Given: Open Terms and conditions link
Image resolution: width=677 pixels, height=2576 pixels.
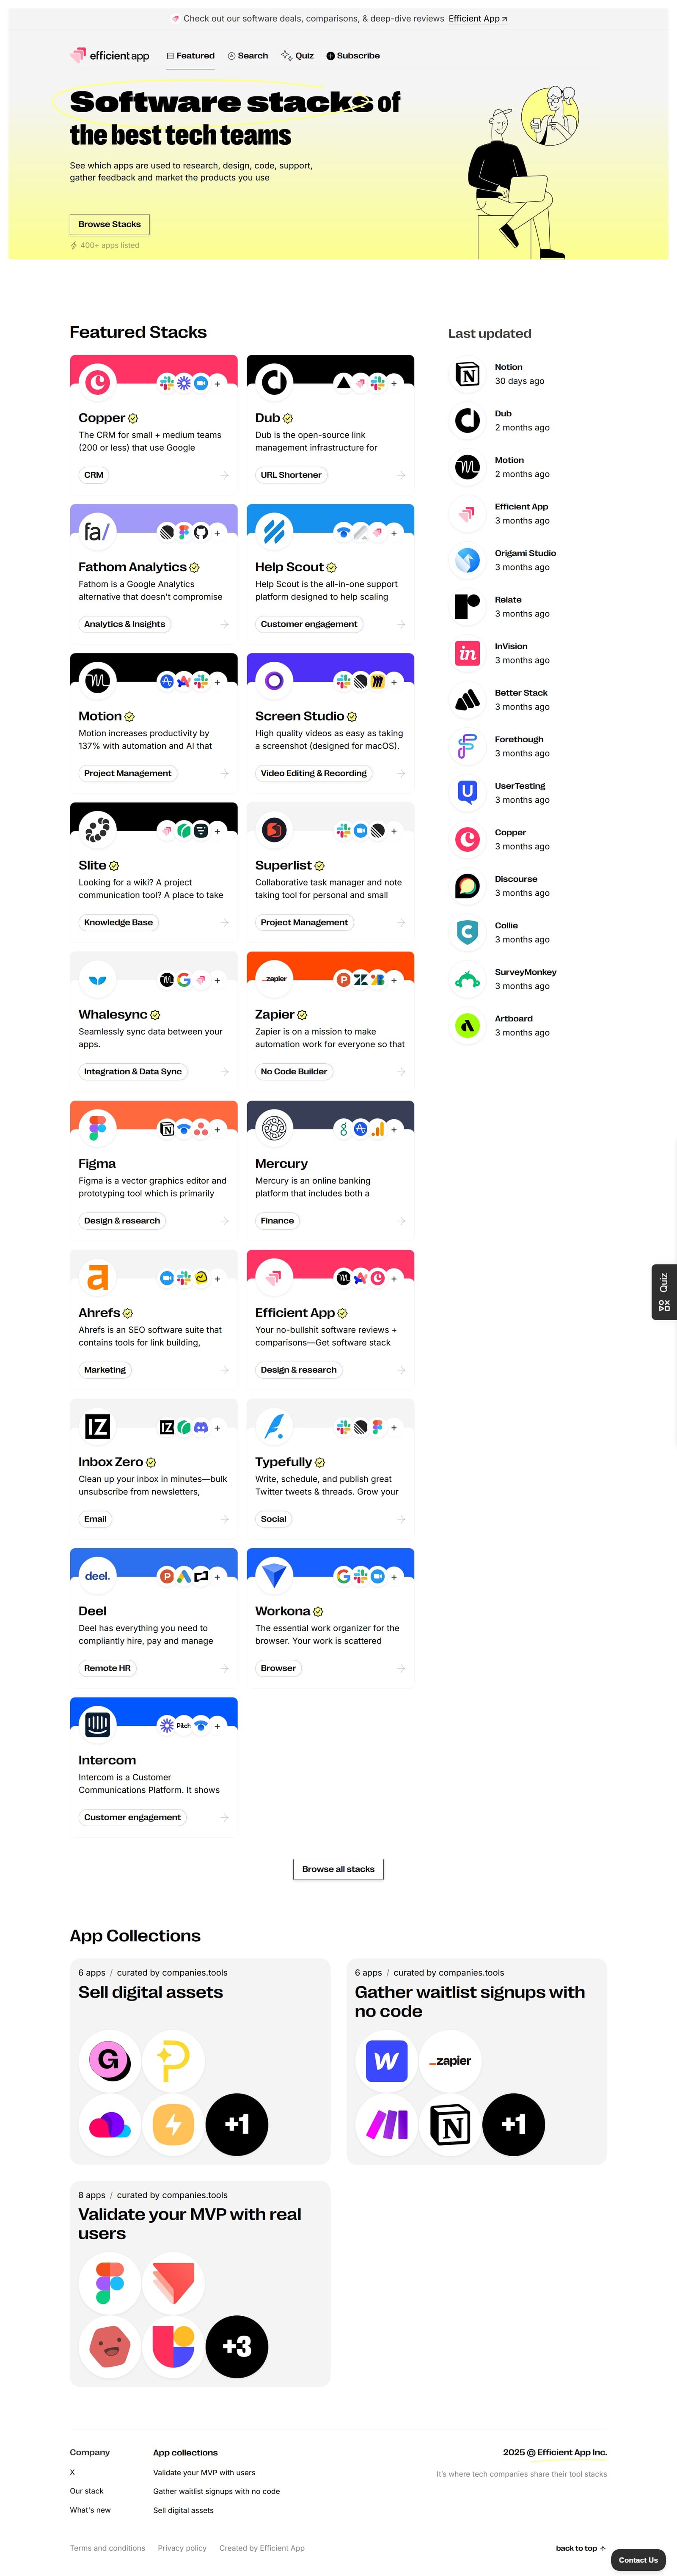Looking at the screenshot, I should [x=107, y=2548].
